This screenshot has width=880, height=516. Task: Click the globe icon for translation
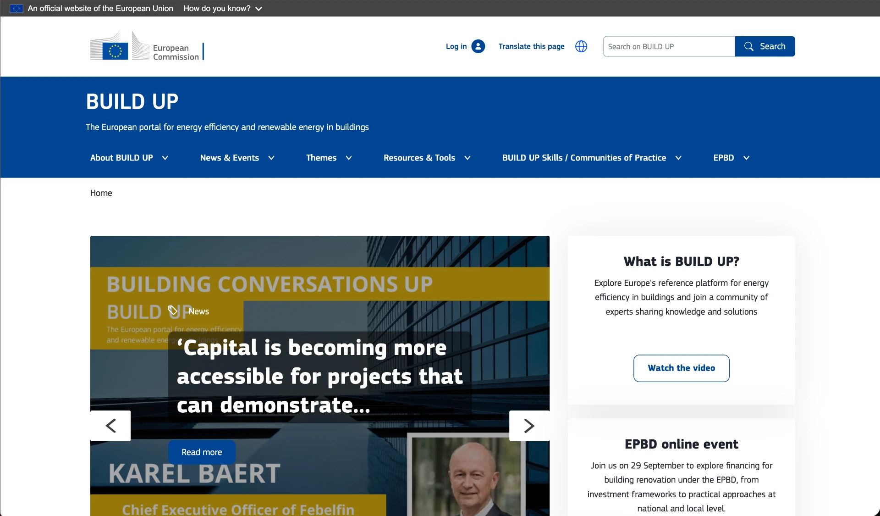581,46
